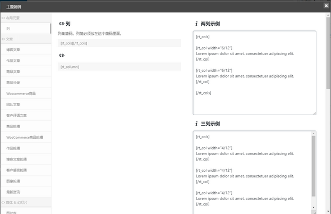Click down arrow of 三列示例 textarea scrollbar
331x214 pixels.
click(314, 207)
